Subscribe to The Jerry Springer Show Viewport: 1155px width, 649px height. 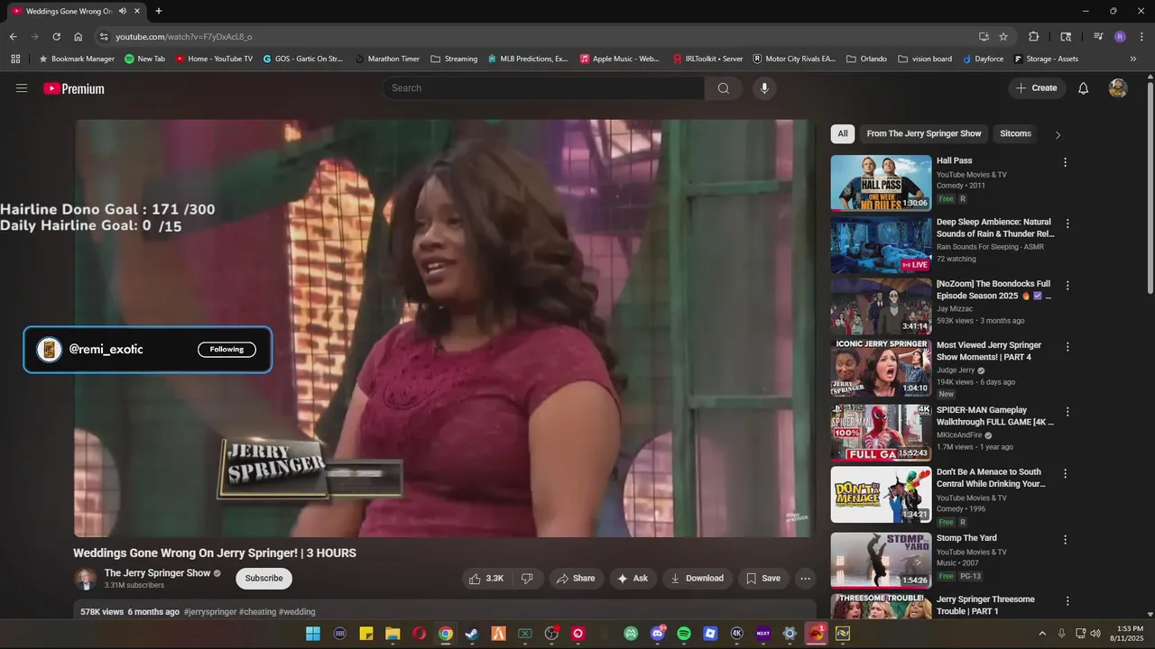264,579
